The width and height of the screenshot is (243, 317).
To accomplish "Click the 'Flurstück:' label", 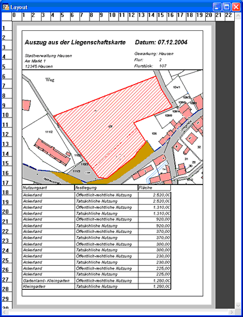I will point(143,66).
